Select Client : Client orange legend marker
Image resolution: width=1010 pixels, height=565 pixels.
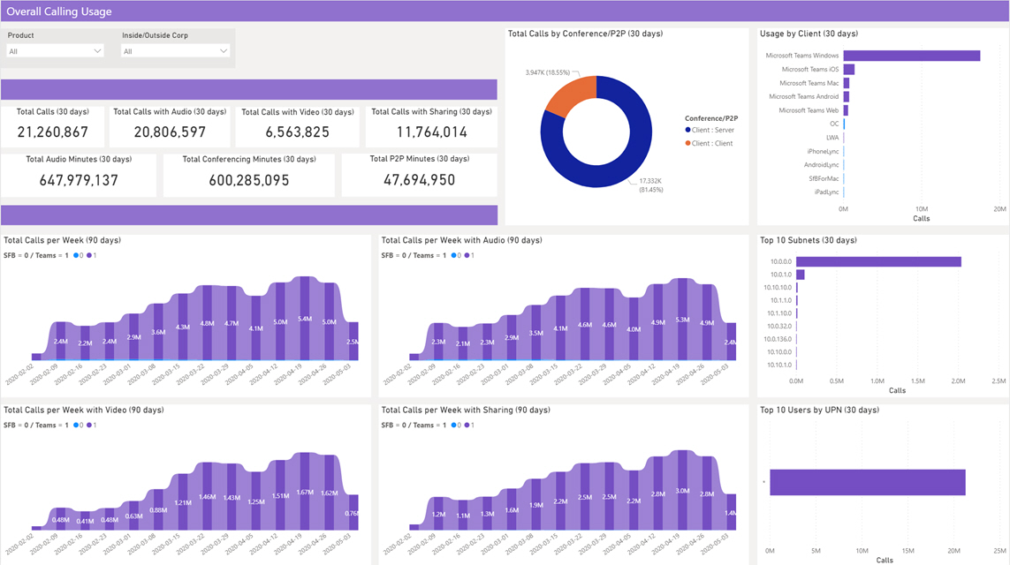688,144
